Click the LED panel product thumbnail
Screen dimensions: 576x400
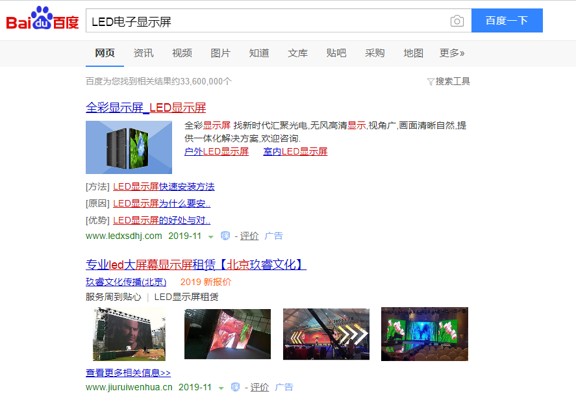129,147
